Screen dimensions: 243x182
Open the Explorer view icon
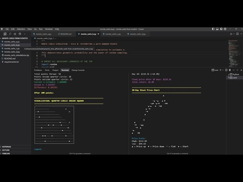pos(5,34)
